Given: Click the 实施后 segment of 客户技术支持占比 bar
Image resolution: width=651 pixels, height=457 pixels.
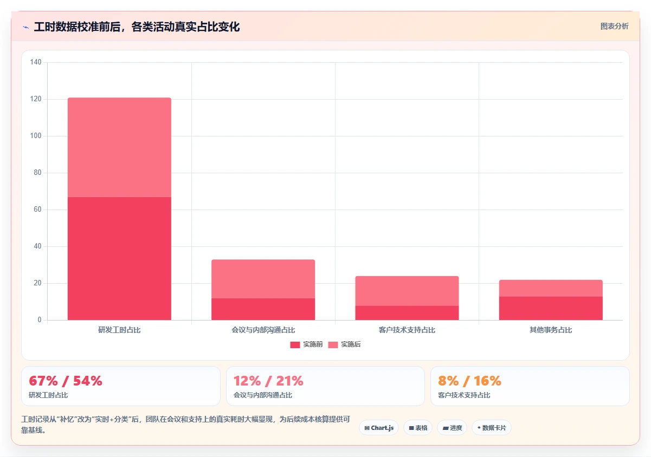Looking at the screenshot, I should [407, 291].
